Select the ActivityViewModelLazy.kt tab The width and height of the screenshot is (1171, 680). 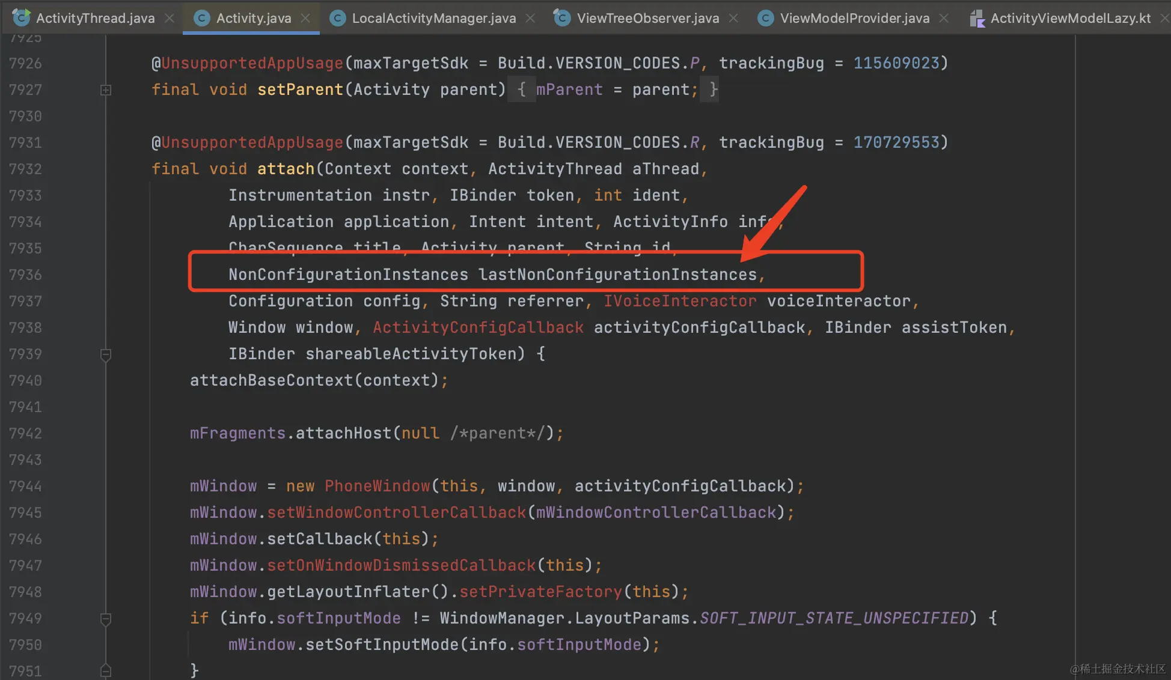coord(1070,18)
